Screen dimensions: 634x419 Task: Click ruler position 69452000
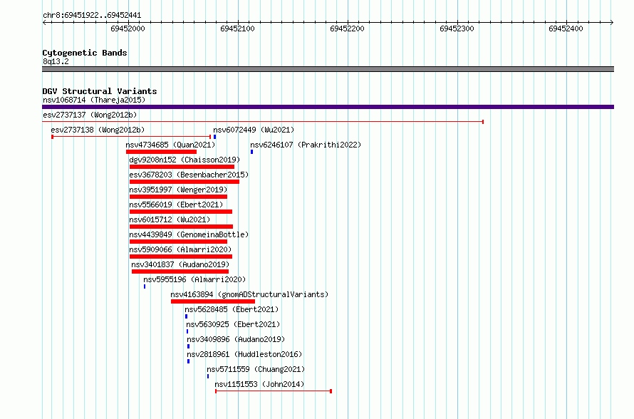click(x=128, y=29)
